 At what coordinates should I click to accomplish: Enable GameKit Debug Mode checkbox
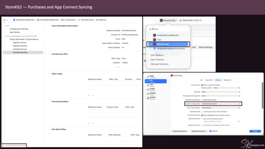(202, 100)
